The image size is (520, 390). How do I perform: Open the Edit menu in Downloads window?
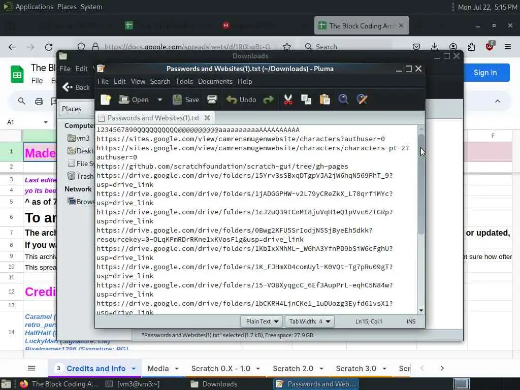[82, 69]
